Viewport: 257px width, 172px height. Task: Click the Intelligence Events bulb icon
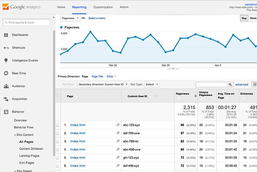pyautogui.click(x=6, y=60)
